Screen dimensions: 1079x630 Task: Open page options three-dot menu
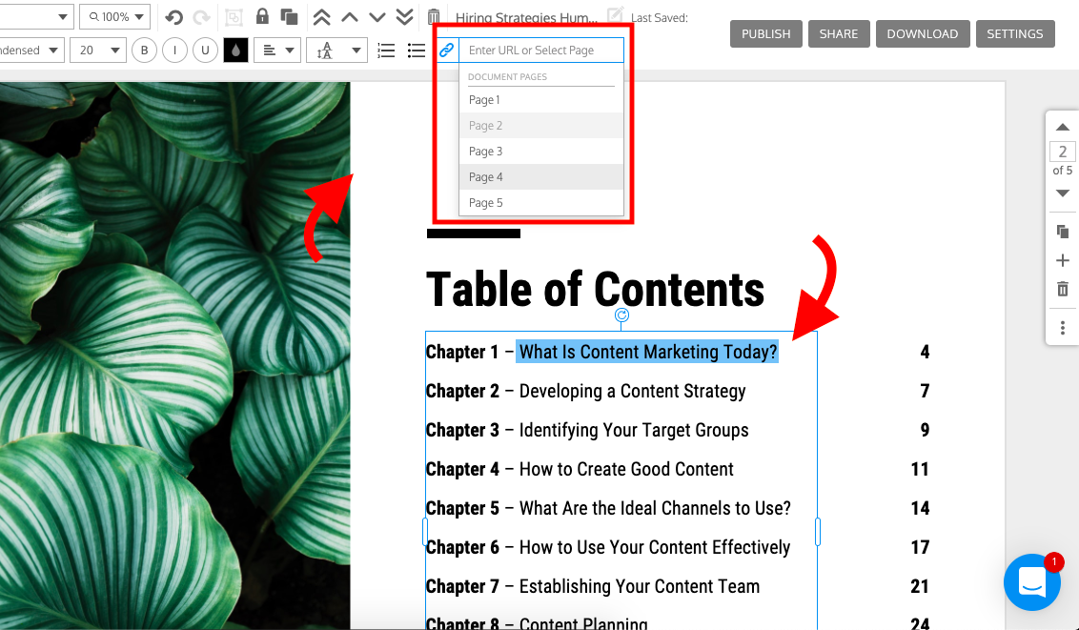1063,328
